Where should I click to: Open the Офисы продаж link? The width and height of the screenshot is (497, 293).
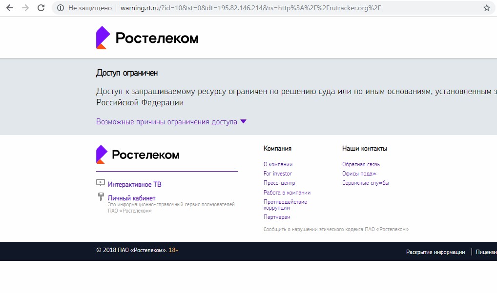pyautogui.click(x=359, y=174)
